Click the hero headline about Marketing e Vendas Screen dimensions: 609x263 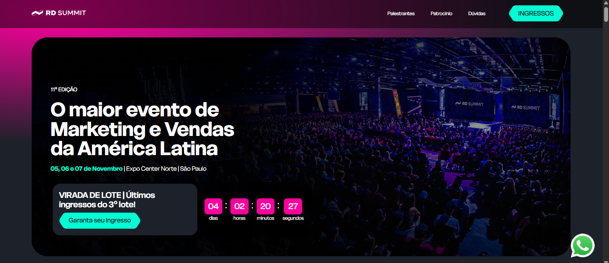tap(142, 129)
